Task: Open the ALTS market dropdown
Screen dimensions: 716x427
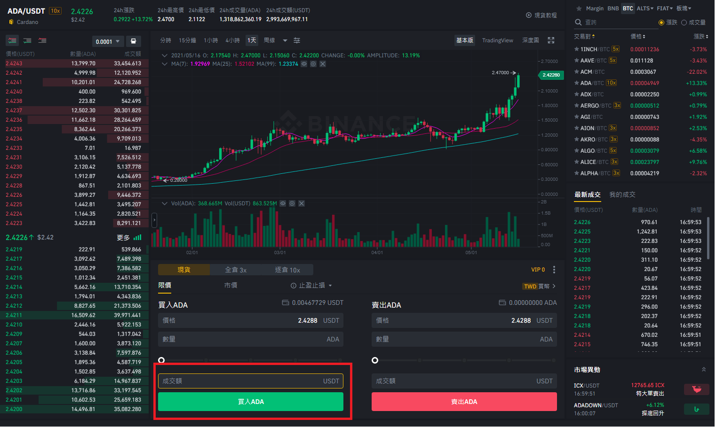Action: point(645,8)
